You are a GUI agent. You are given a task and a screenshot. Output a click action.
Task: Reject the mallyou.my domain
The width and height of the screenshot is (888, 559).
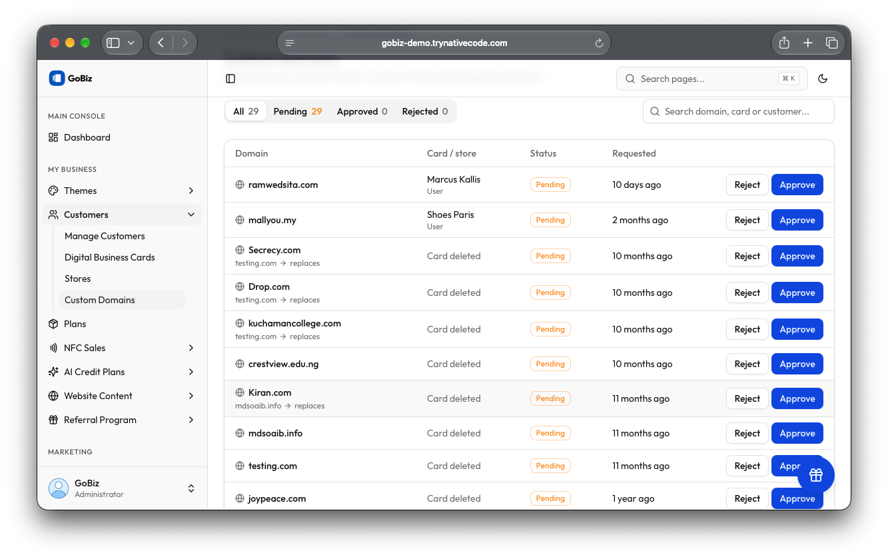pos(747,220)
